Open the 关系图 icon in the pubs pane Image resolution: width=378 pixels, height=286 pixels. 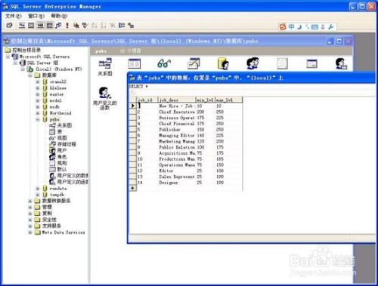coord(105,67)
